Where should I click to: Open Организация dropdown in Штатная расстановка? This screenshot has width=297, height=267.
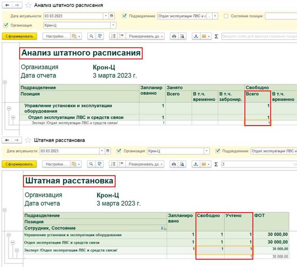point(207,151)
